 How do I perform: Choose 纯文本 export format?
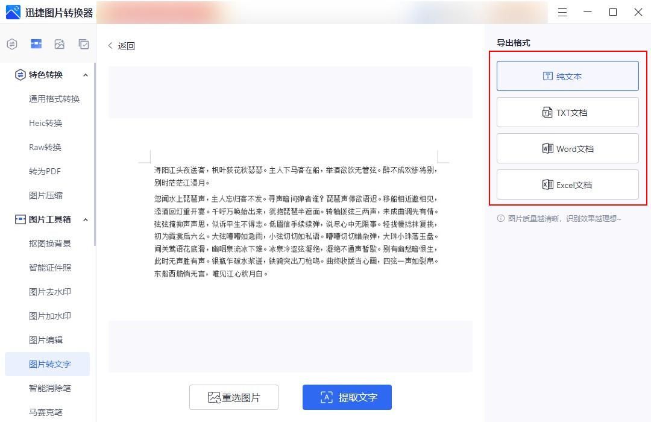(568, 76)
